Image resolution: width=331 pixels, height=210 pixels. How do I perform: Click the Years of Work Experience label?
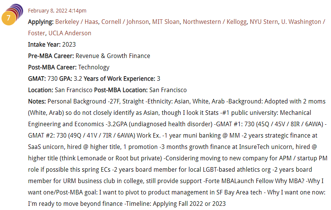(119, 79)
